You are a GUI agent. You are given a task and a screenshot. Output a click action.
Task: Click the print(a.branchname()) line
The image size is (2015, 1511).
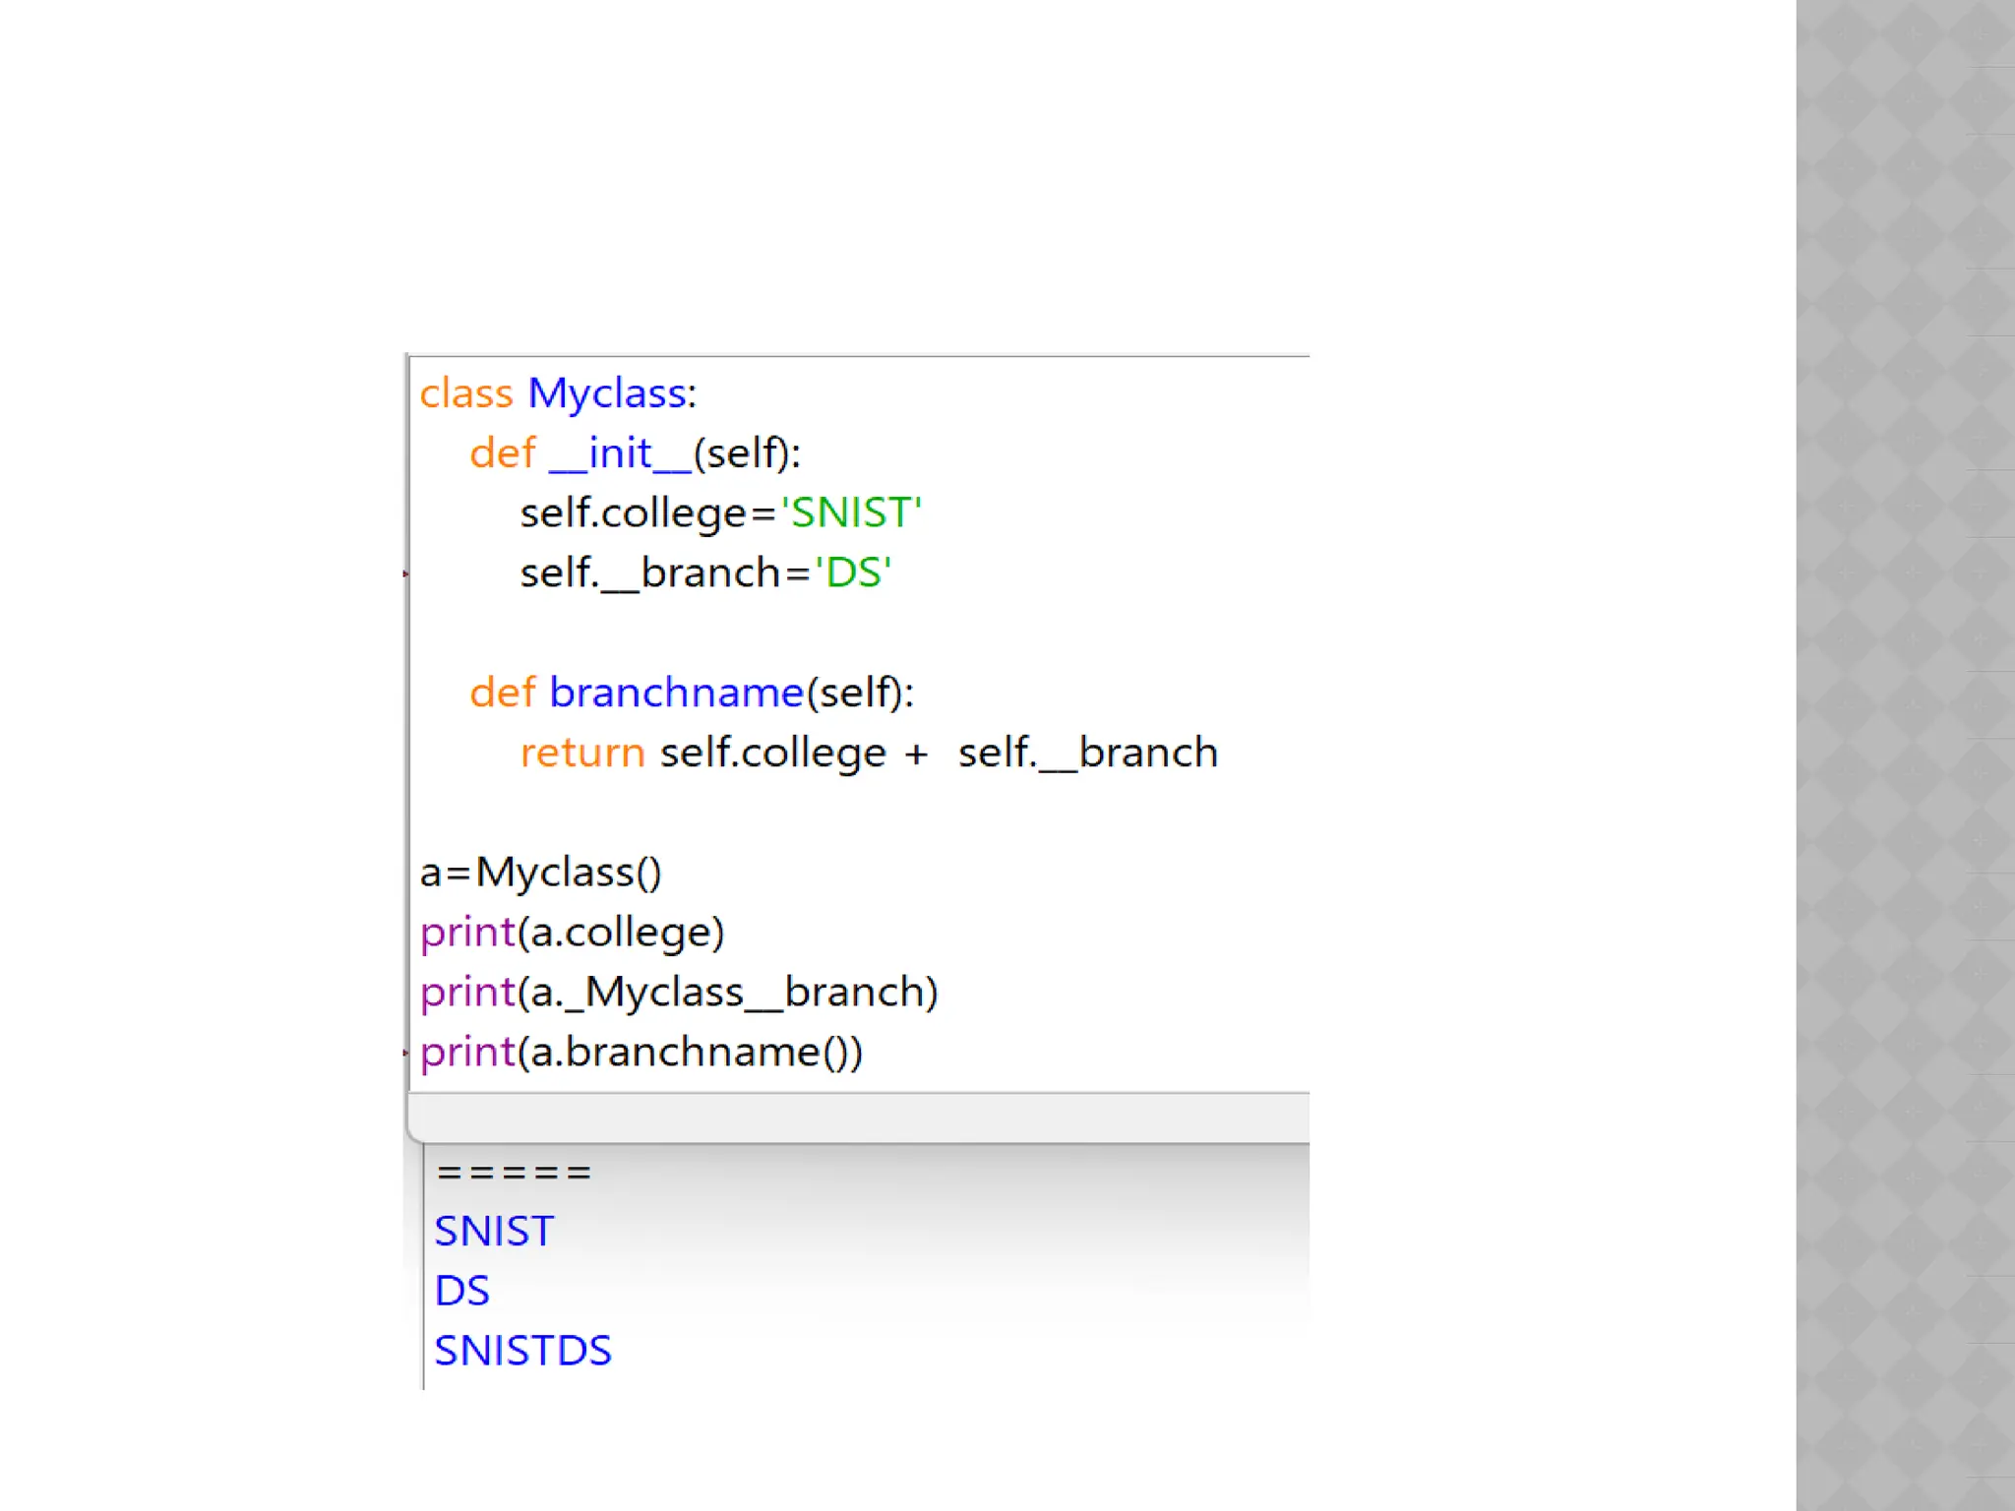(641, 1052)
